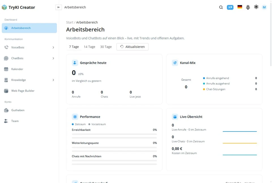Open the VoiceBots menu label
Image resolution: width=272 pixels, height=183 pixels.
(x=18, y=47)
